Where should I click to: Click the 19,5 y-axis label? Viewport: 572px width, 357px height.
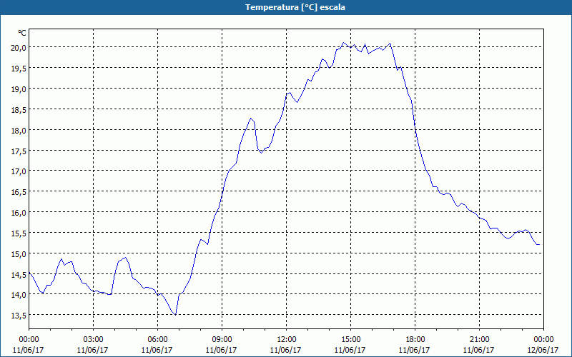coord(19,69)
